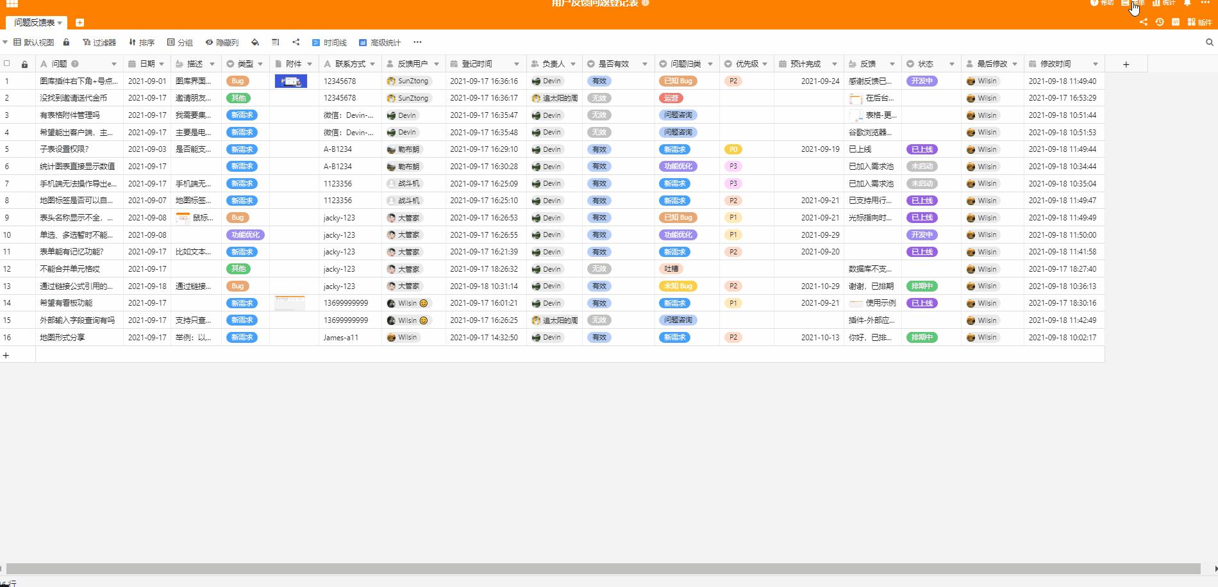Toggle the lock icon beside 默认视图
This screenshot has height=587, width=1218.
tap(67, 42)
